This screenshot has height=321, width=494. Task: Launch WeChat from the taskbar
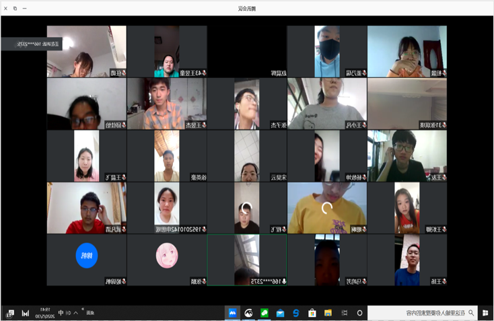pos(264,313)
